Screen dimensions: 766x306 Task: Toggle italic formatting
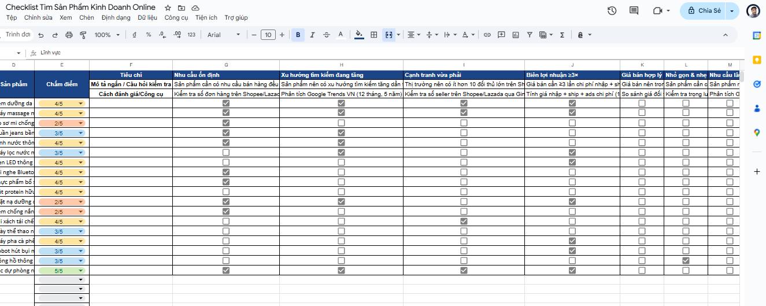(x=312, y=35)
